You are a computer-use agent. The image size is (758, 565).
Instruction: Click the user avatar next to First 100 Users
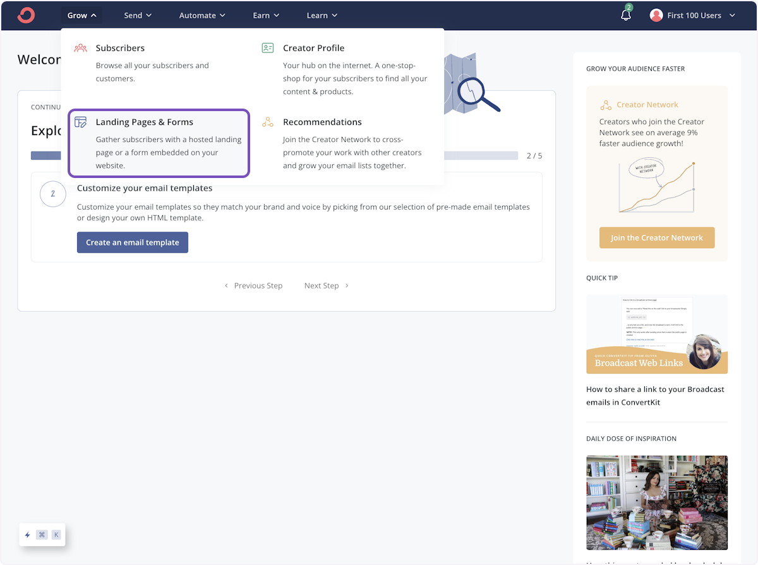pyautogui.click(x=656, y=15)
